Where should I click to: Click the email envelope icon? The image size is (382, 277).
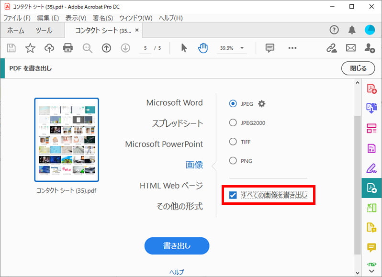tap(351, 48)
